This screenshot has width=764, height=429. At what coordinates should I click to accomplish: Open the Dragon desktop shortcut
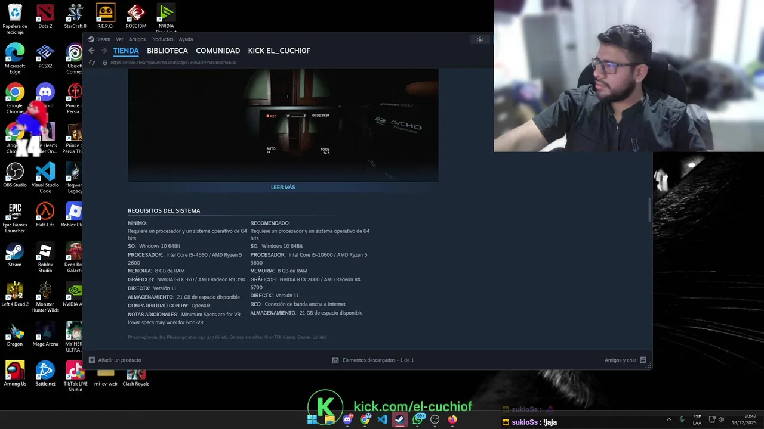click(x=15, y=334)
